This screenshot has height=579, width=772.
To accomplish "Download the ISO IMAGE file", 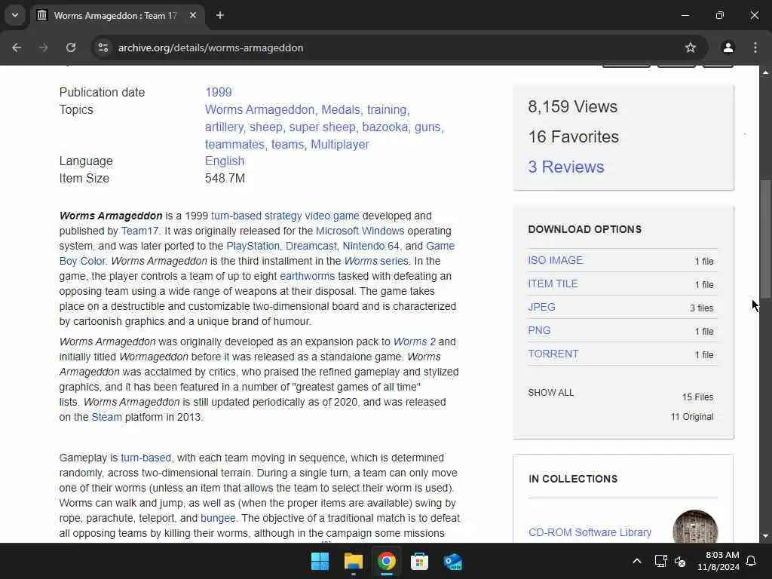I will (555, 260).
